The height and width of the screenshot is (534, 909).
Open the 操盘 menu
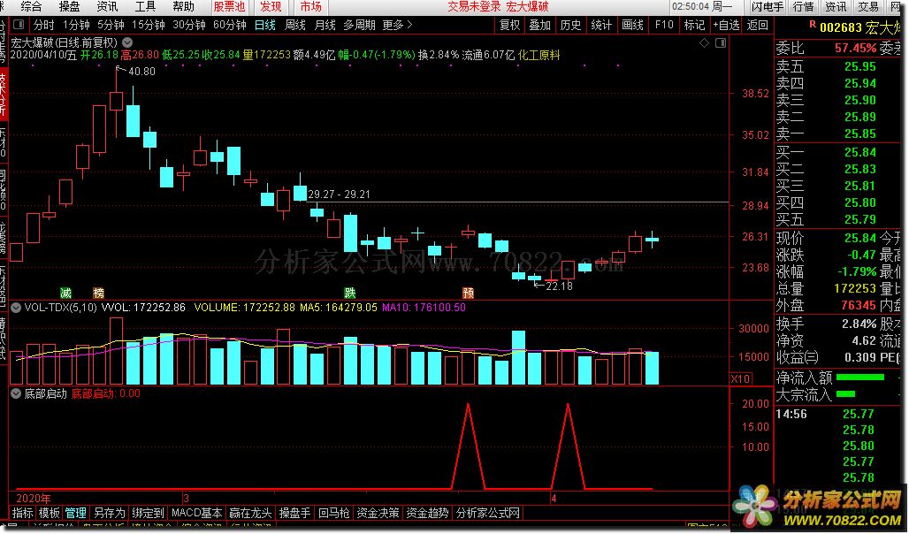[x=70, y=7]
